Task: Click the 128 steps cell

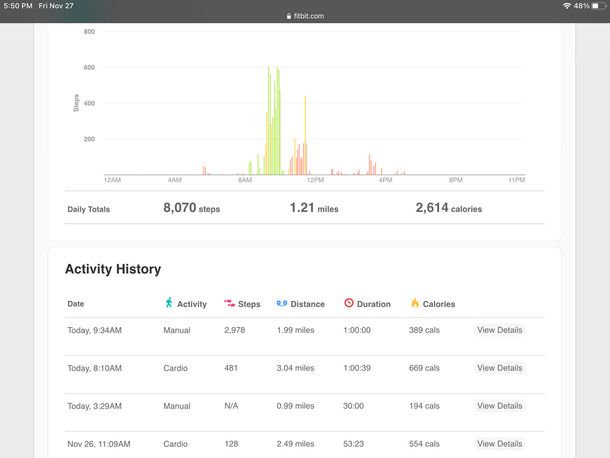Action: pos(231,444)
